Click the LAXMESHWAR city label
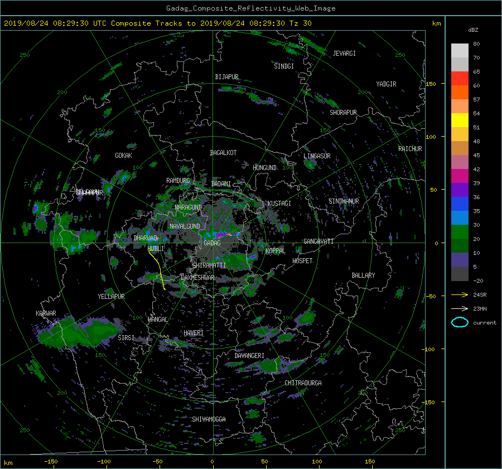Viewport: 502px width, 469px height. 197,278
